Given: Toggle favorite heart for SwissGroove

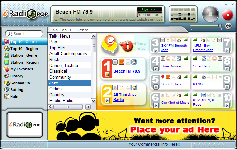Looking at the screenshot, I should pos(163,58).
